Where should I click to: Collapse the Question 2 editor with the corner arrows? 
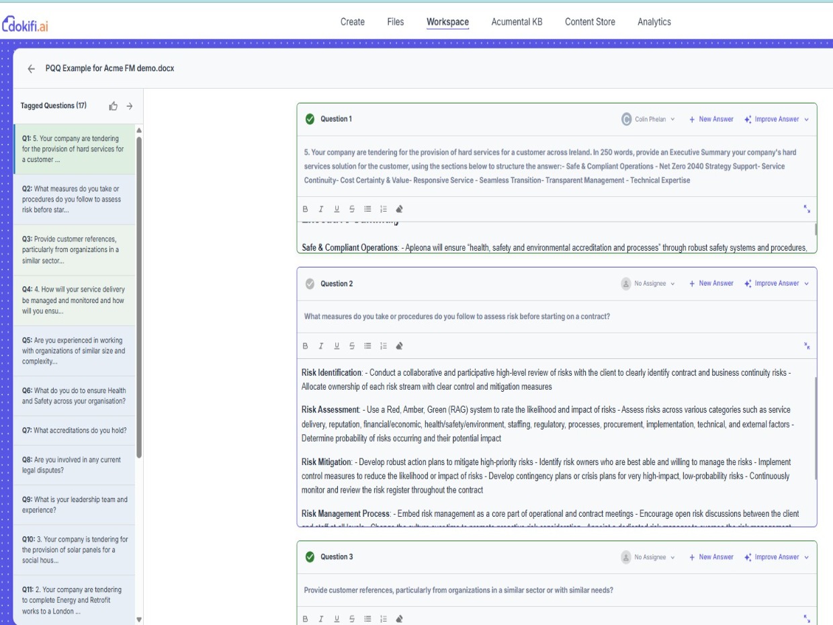[x=807, y=346]
